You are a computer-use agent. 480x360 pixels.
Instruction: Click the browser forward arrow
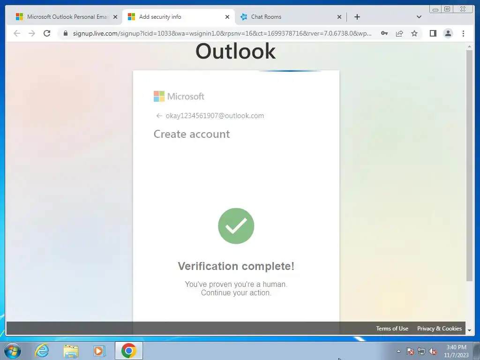tap(32, 33)
